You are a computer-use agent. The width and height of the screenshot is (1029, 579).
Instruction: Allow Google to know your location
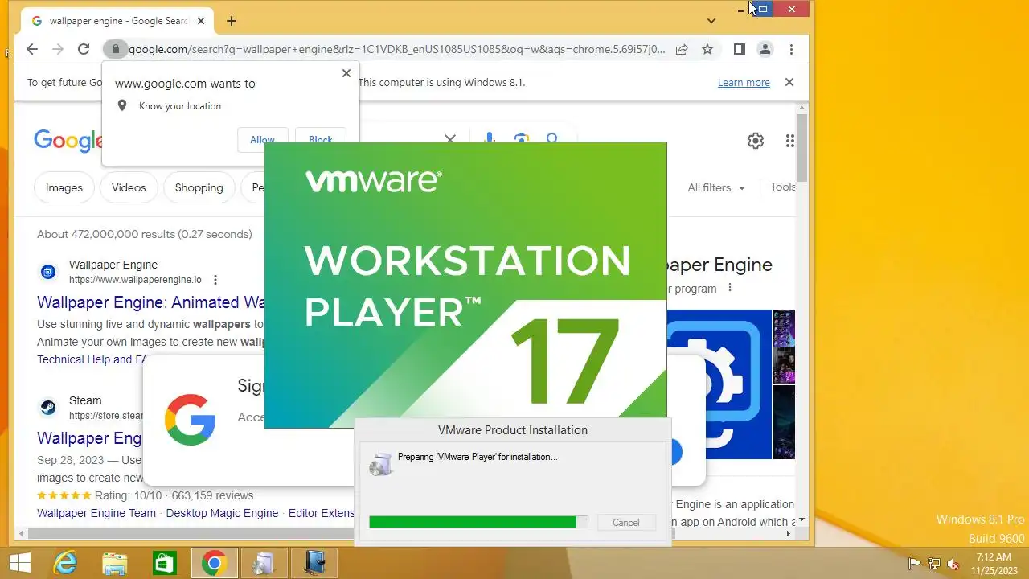coord(262,138)
